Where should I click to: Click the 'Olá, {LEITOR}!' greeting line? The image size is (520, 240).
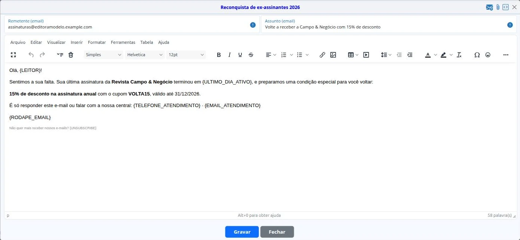coord(25,70)
